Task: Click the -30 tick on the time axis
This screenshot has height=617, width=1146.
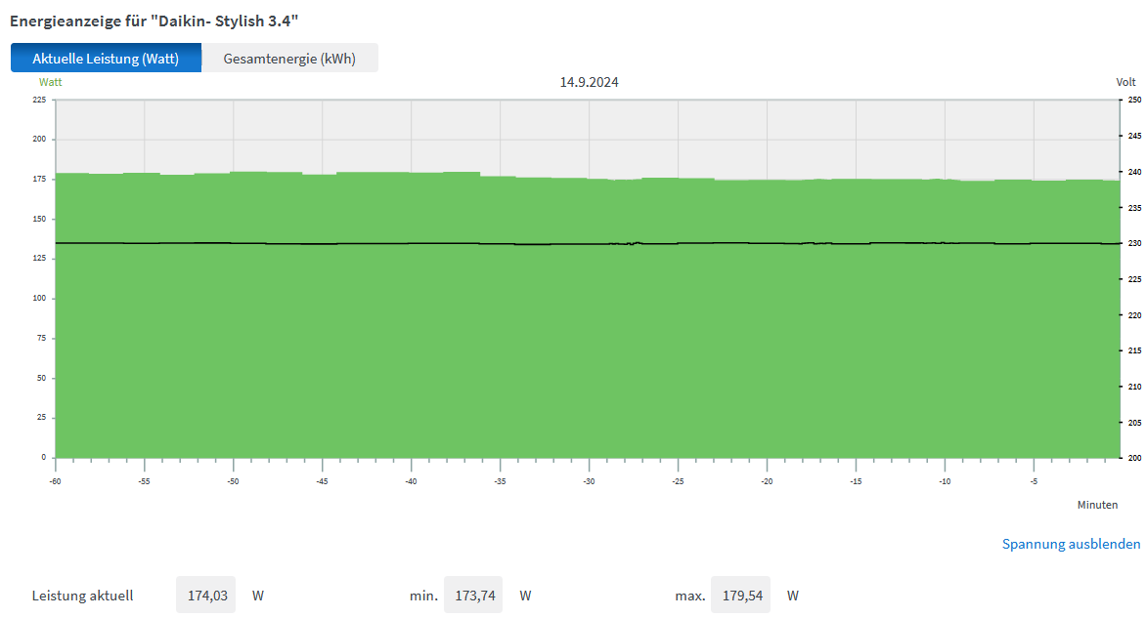Action: pyautogui.click(x=589, y=481)
